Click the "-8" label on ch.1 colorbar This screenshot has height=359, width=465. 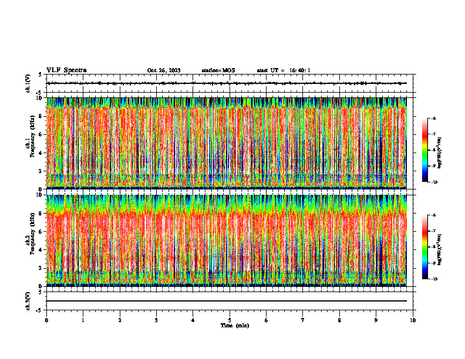point(433,150)
